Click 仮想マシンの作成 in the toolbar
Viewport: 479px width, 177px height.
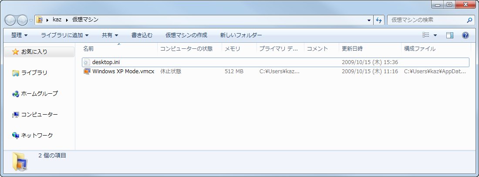(186, 35)
